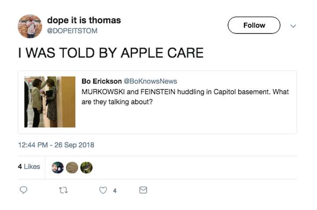Screen dimensions: 317x210
Task: Click the @BoKnowsNews handle
Action: (x=150, y=81)
